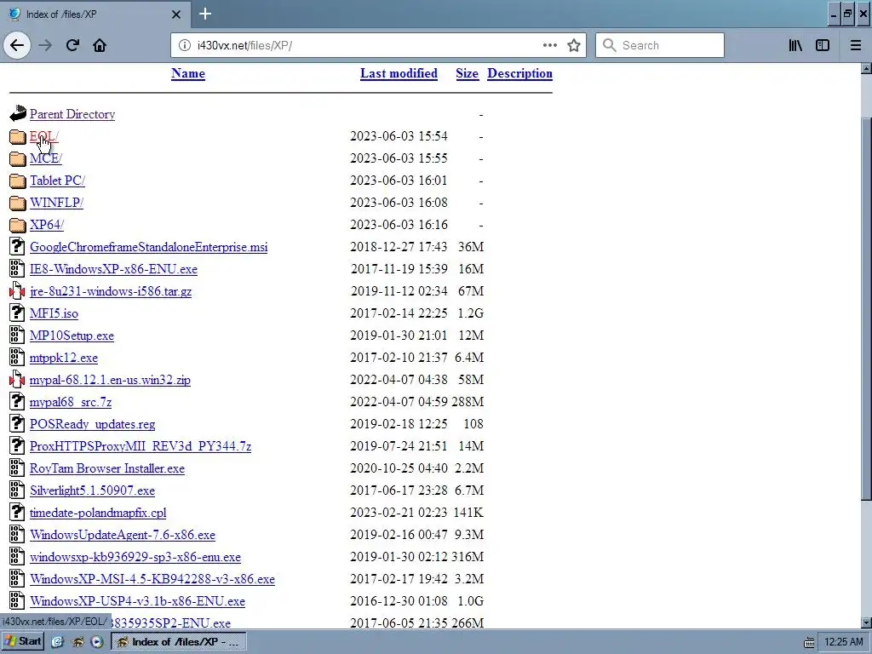This screenshot has width=872, height=654.
Task: Open the Parent Directory link
Action: pos(72,114)
